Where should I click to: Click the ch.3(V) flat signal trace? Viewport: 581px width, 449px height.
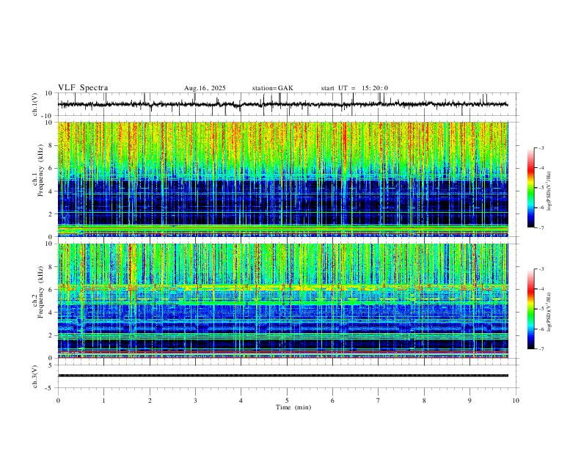(x=282, y=376)
